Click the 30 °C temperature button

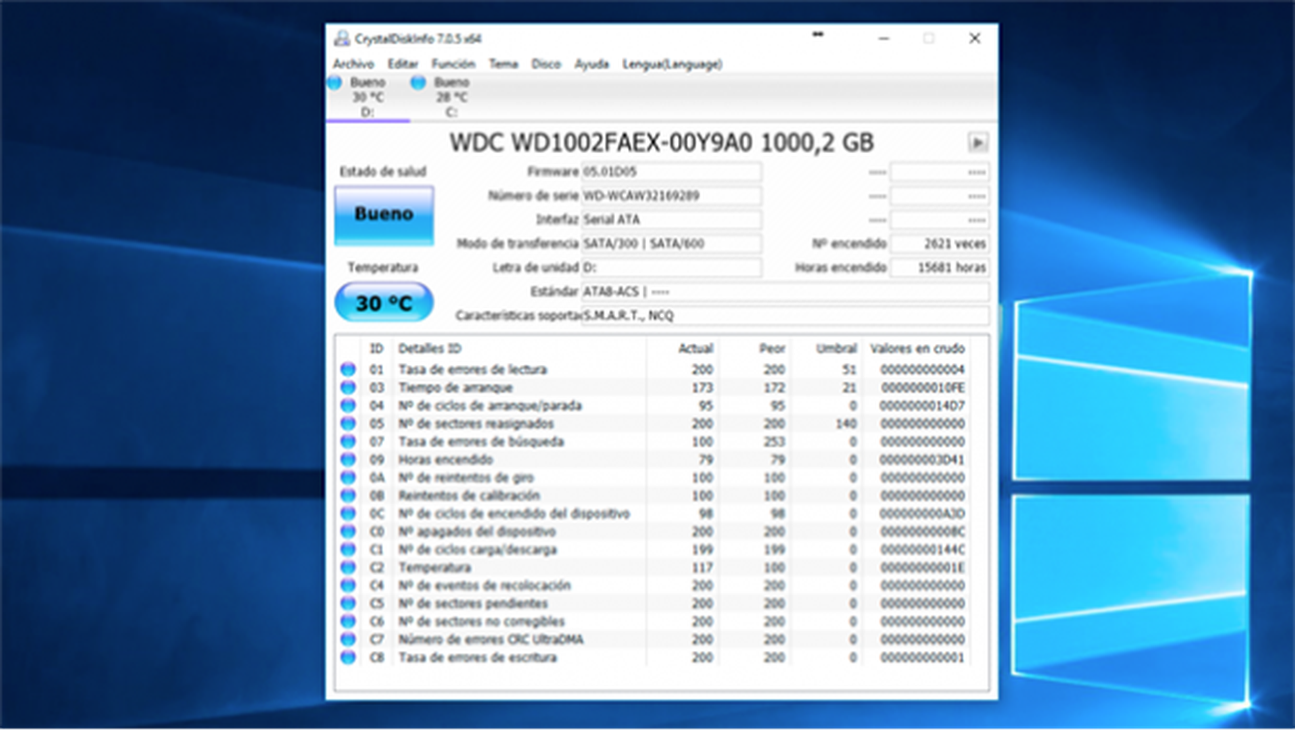pos(384,303)
